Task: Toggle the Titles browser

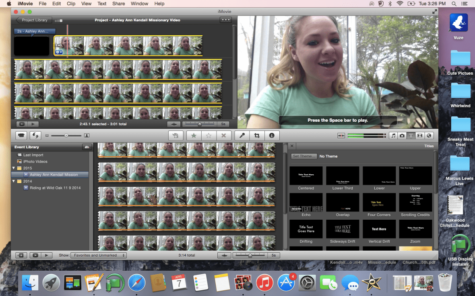Action: click(411, 136)
